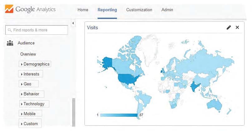Expand the Mobile section
The height and width of the screenshot is (131, 252).
30,113
